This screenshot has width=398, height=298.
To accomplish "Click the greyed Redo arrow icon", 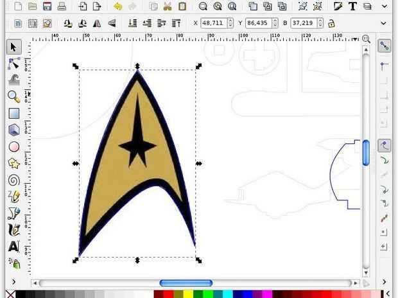I will (x=132, y=6).
